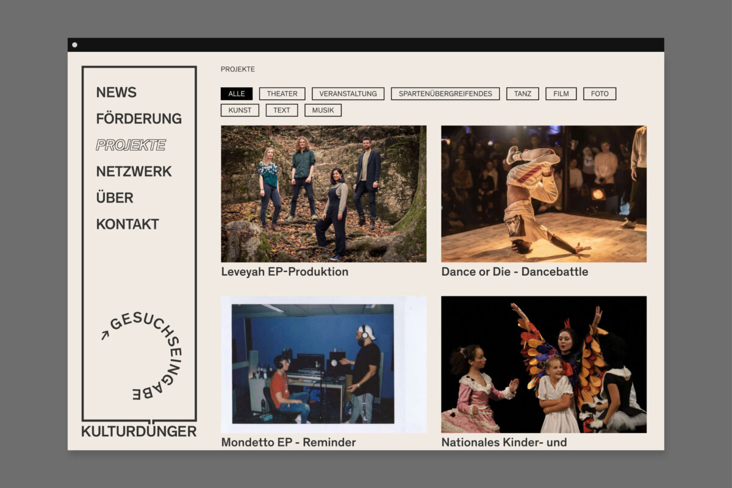Filter projects by TANZ
Viewport: 732px width, 488px height.
point(522,94)
